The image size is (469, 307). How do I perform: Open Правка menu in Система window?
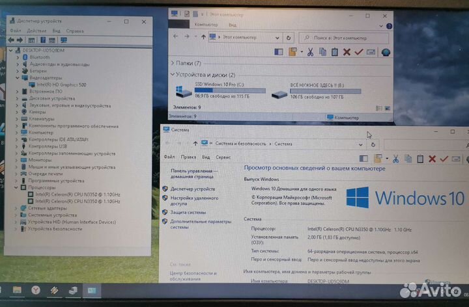[188, 157]
